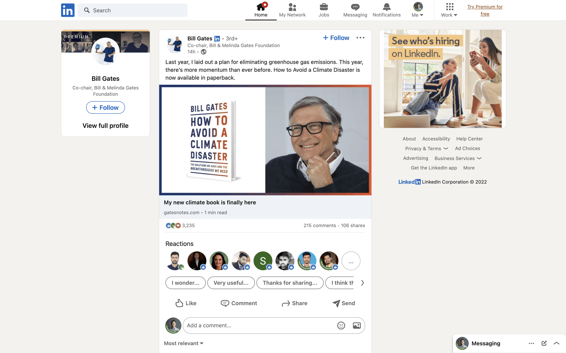This screenshot has height=353, width=566.
Task: Click into the Search field
Action: click(x=133, y=10)
